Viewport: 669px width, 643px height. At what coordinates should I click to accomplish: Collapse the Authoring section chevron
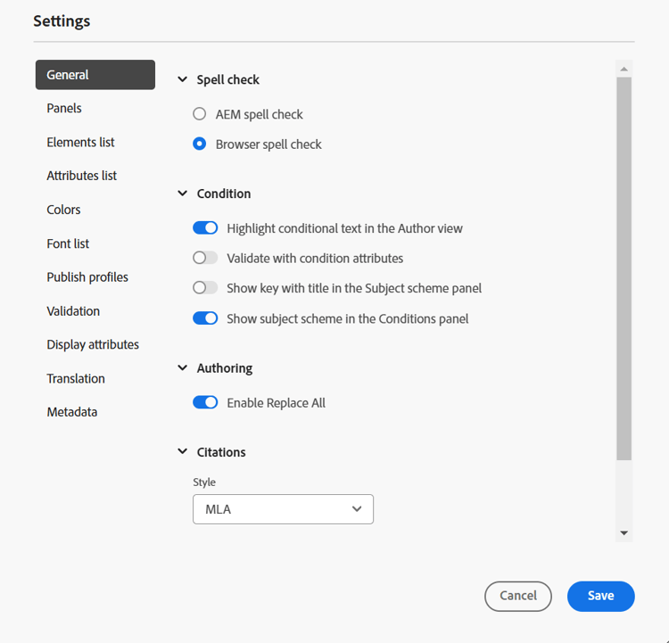point(183,368)
